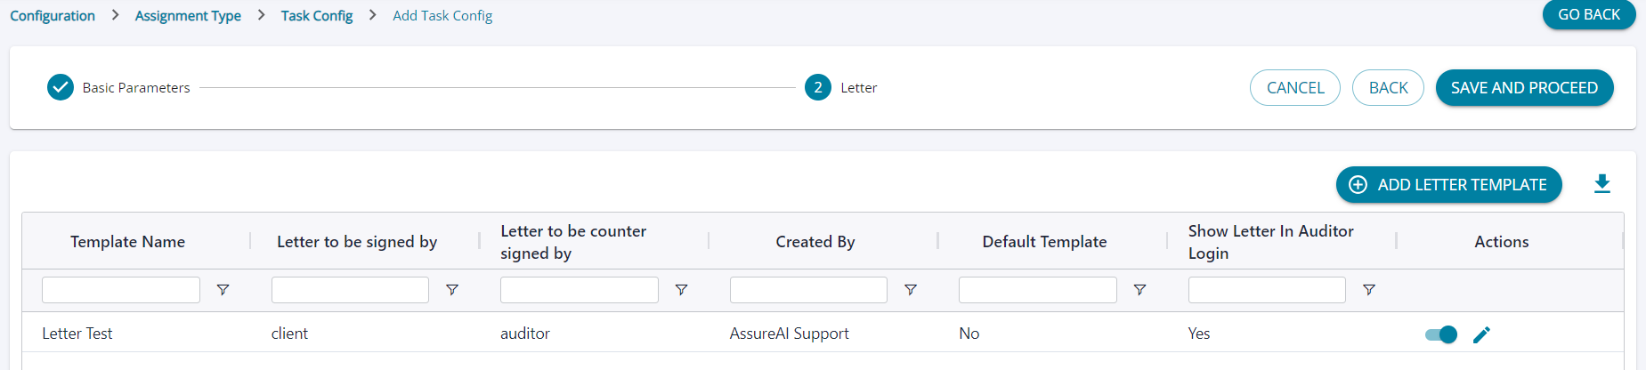Viewport: 1646px width, 370px height.
Task: Open the counter signed by filter icon
Action: (x=681, y=290)
